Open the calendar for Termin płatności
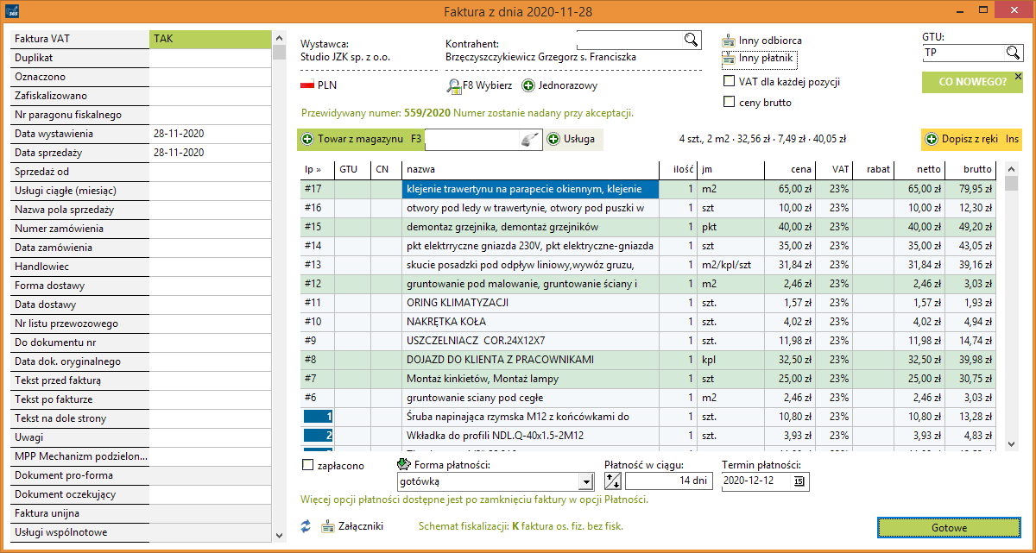Viewport: 1036px width, 553px height. point(798,481)
